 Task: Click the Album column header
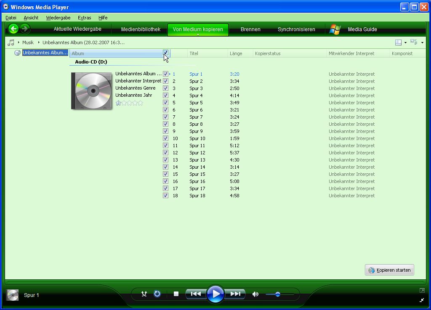tap(116, 53)
